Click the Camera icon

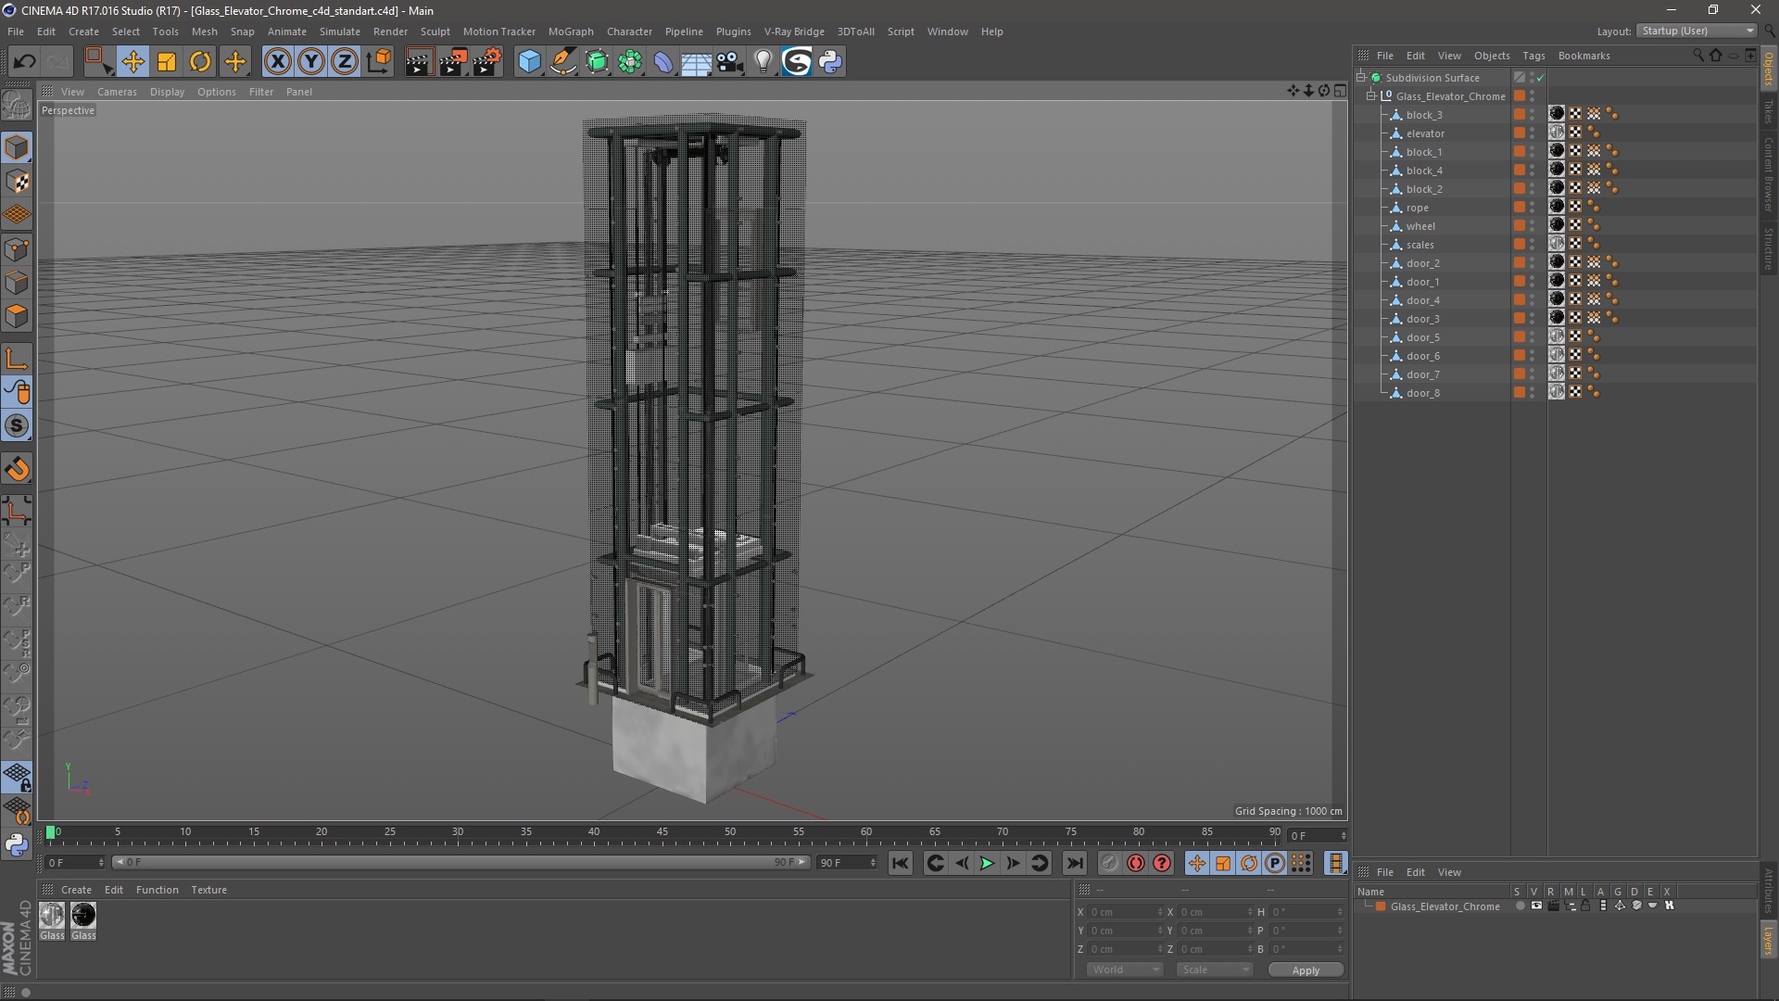point(730,62)
